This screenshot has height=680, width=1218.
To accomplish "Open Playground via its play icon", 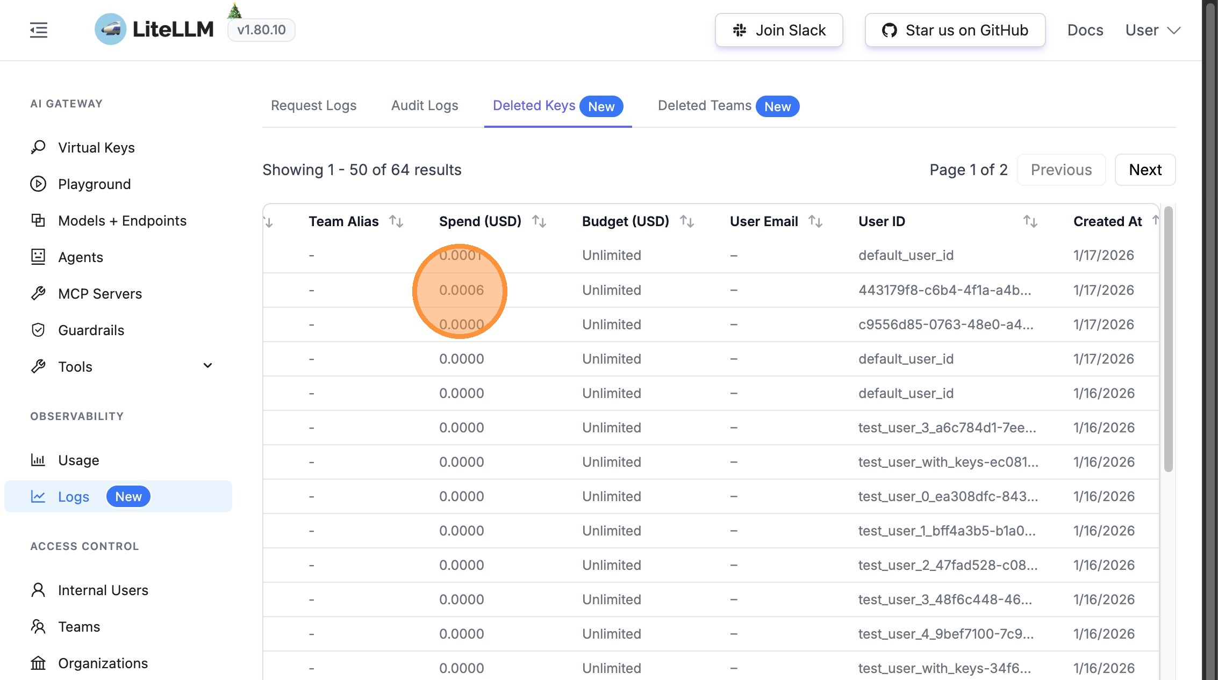I will [38, 184].
